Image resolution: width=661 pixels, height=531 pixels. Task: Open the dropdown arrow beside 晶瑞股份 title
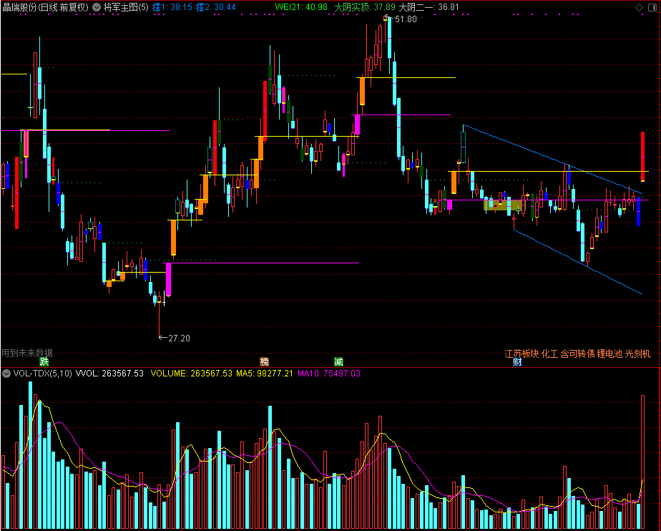click(97, 7)
